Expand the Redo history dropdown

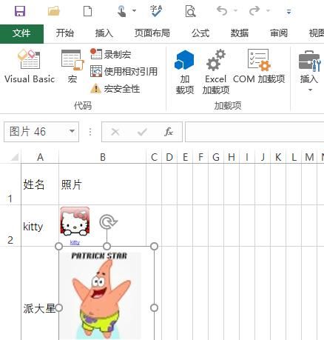coord(268,10)
